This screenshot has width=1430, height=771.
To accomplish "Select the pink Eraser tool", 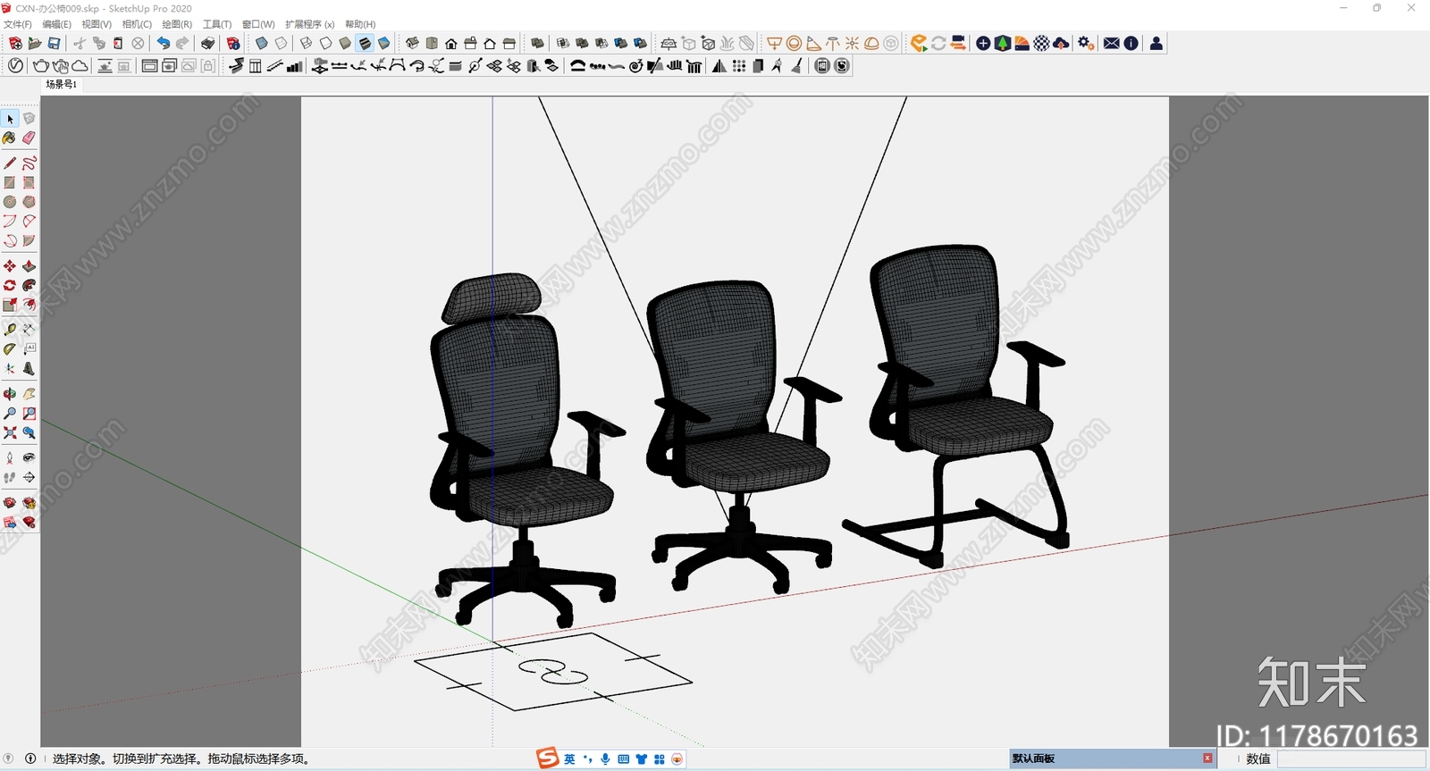I will (29, 138).
